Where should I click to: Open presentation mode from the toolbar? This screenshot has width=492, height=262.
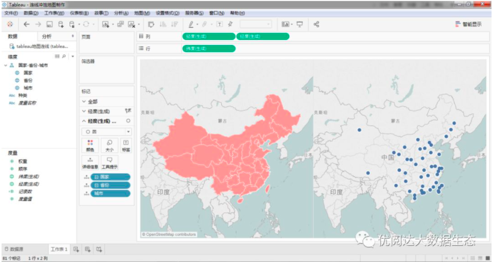coord(300,24)
